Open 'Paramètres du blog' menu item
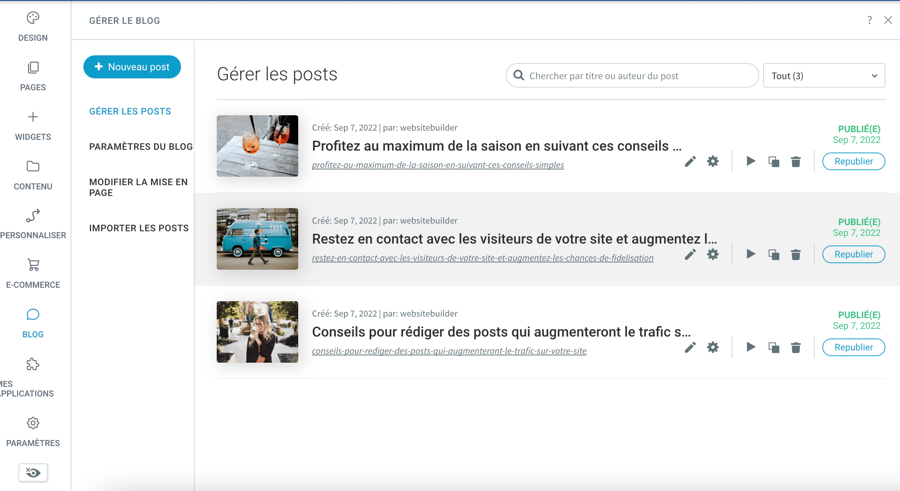Screen dimensions: 900x491 coord(141,147)
